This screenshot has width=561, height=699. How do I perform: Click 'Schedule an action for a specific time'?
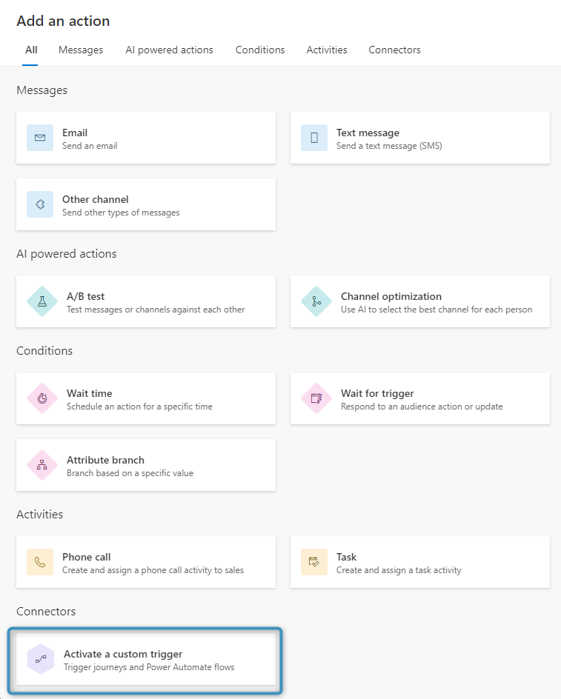[139, 407]
